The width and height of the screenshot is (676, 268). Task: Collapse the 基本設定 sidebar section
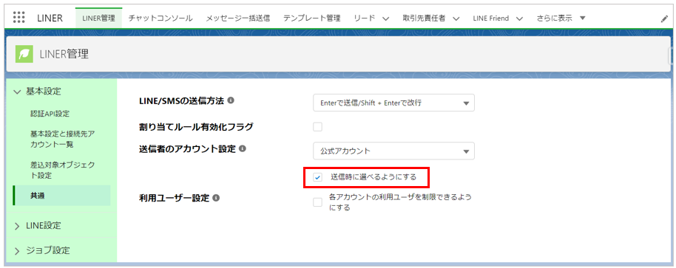(x=17, y=92)
